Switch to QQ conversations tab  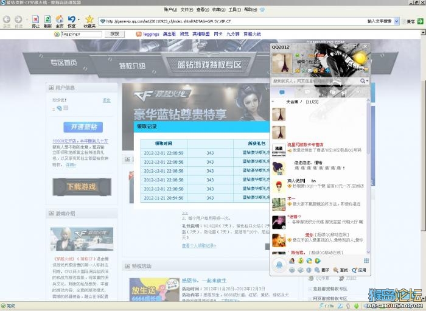(x=282, y=92)
